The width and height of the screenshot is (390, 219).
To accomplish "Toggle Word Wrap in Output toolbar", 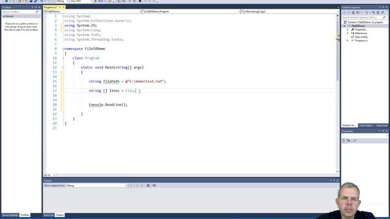I will pos(154,186).
